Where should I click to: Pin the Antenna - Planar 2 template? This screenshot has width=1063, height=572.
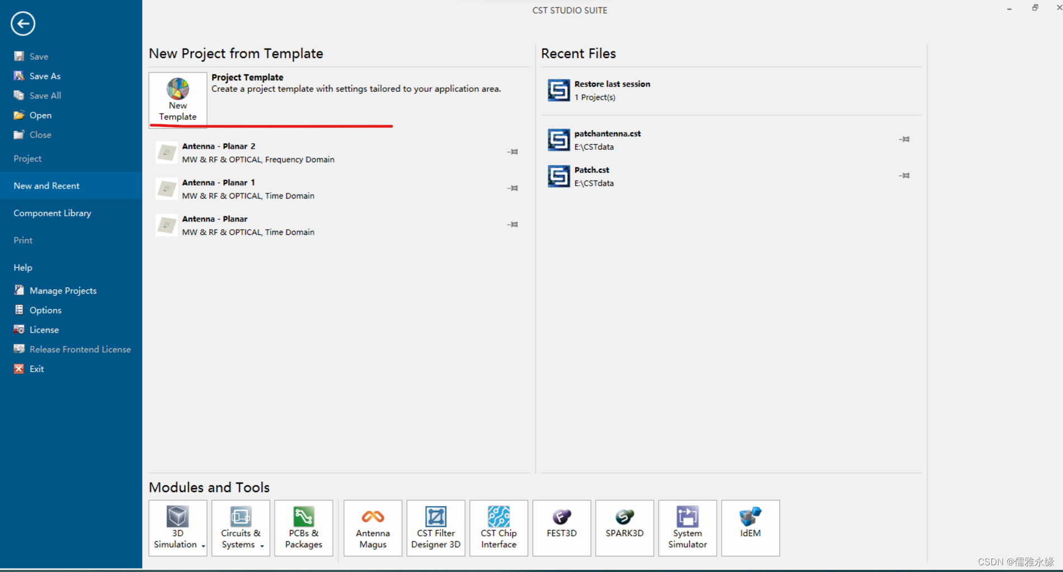[x=512, y=152]
